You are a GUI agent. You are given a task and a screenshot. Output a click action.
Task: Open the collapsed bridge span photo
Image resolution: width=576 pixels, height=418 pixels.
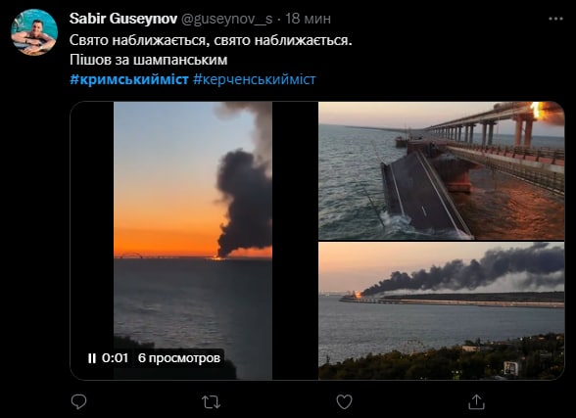(x=441, y=170)
